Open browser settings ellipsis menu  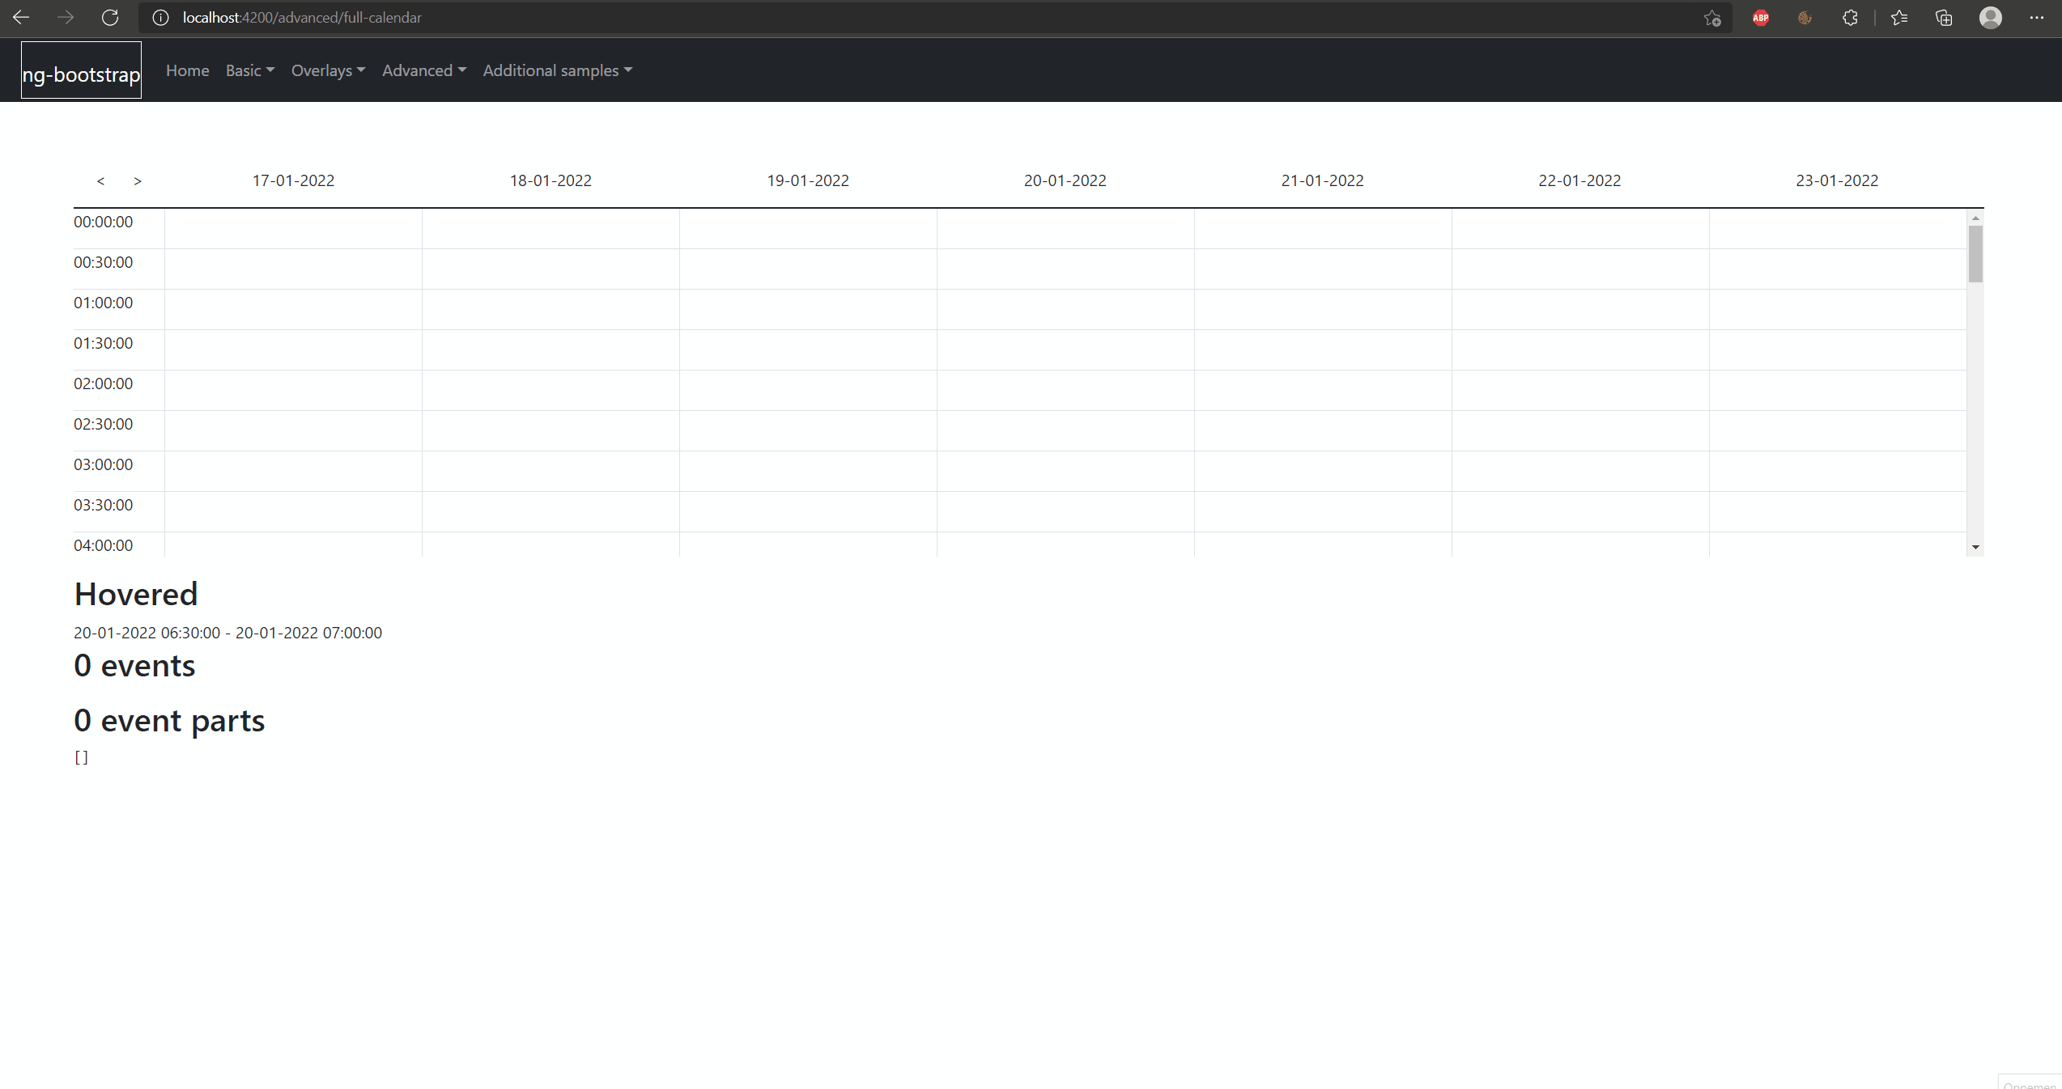click(x=2037, y=18)
